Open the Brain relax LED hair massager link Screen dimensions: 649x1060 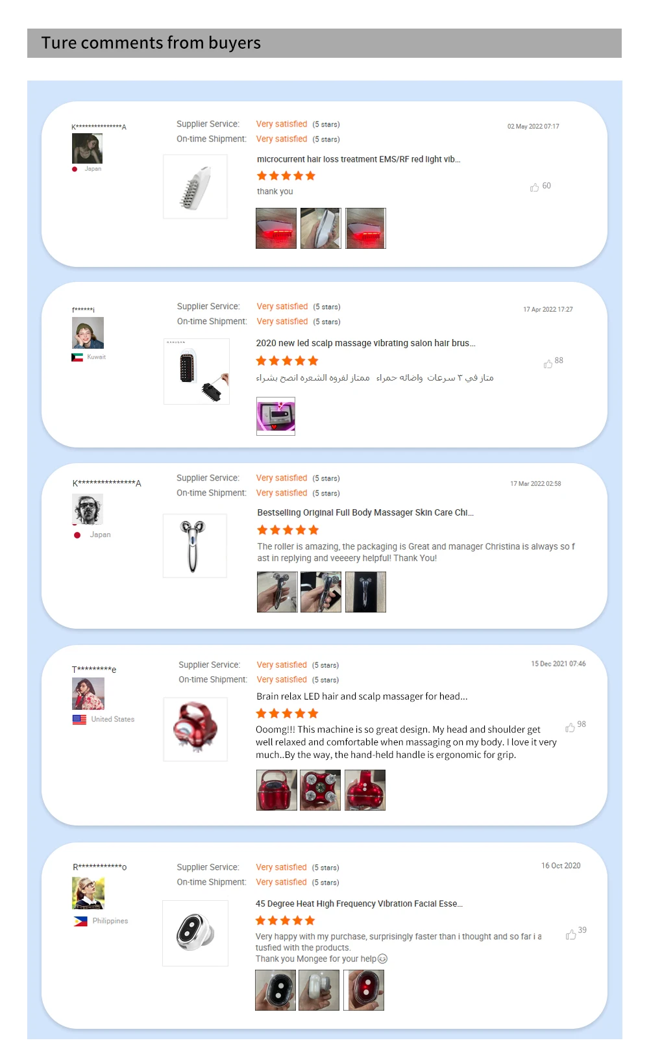coord(362,696)
